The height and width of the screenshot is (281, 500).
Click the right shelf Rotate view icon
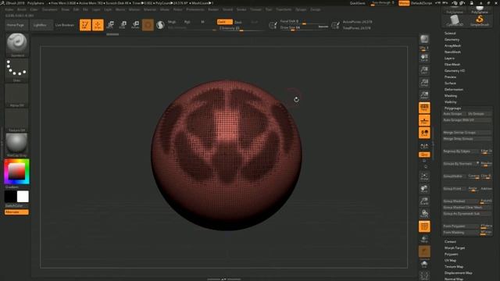(x=424, y=213)
